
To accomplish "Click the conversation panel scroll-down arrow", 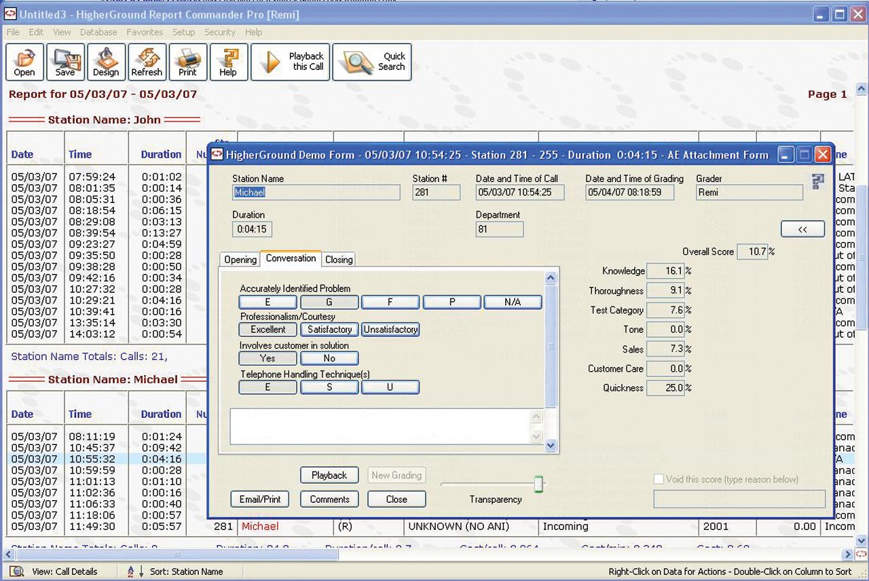I will pos(551,446).
